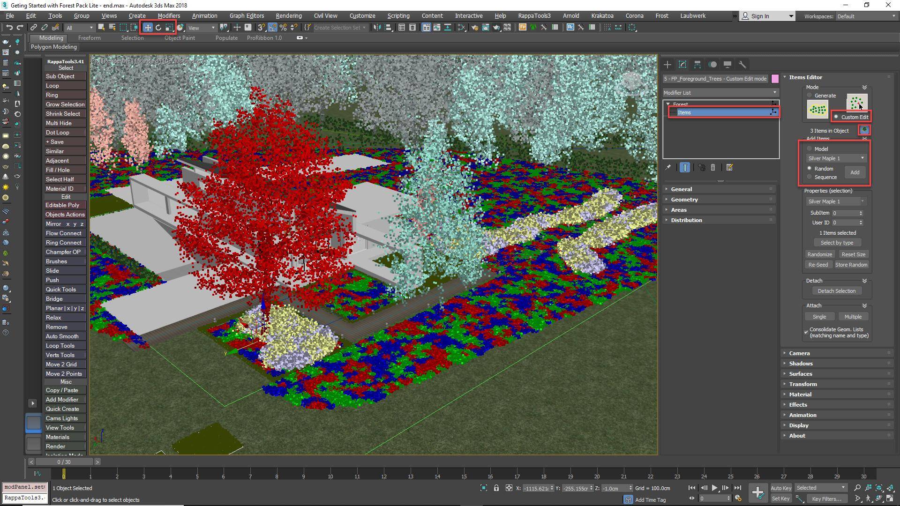Viewport: 900px width, 506px height.
Task: Uncheck the Consolidate Geom. Lists checkbox
Action: coord(807,332)
